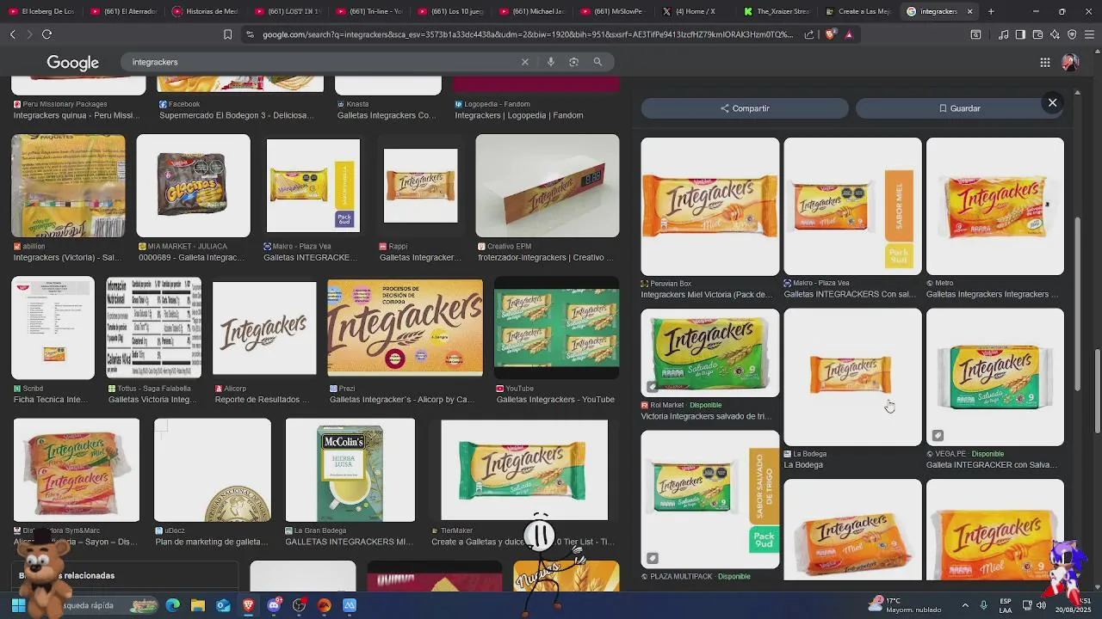Open the Windows Start menu

[x=18, y=605]
